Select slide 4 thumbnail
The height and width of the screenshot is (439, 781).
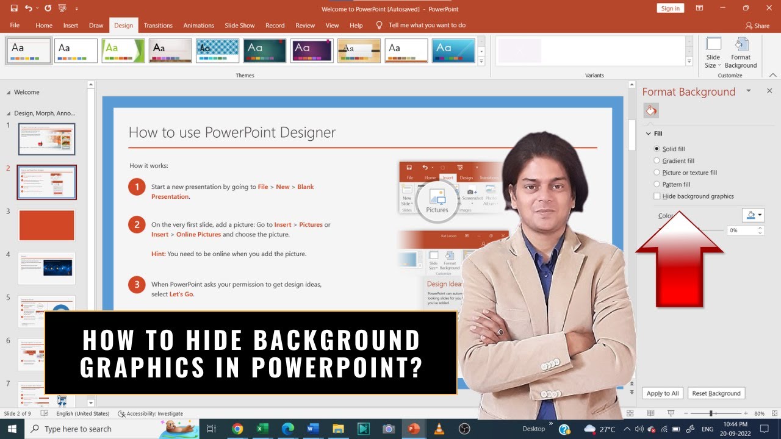click(x=47, y=268)
